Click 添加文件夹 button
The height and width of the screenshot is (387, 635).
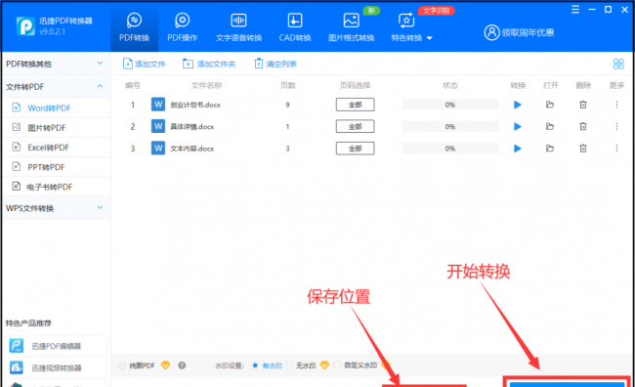pyautogui.click(x=209, y=64)
